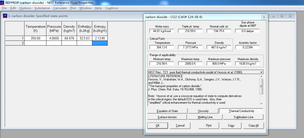Click critical density field 467.6 kg/m
Viewport: 304px width, 138px height.
coord(219,47)
